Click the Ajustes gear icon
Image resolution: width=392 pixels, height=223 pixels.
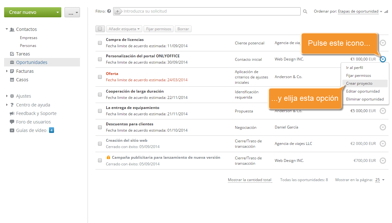point(12,96)
